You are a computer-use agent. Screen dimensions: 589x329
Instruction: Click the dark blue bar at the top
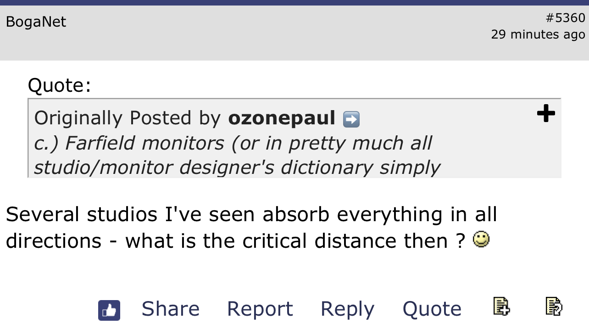[294, 2]
